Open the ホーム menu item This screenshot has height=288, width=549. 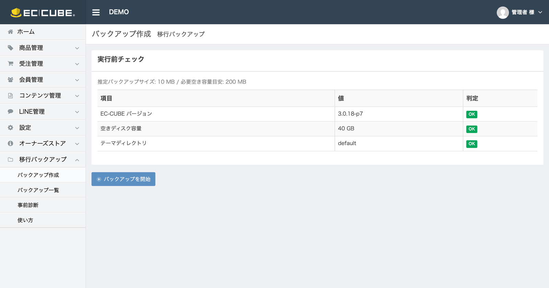click(x=43, y=32)
